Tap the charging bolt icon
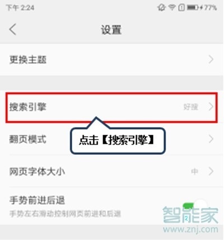 [x=201, y=7]
